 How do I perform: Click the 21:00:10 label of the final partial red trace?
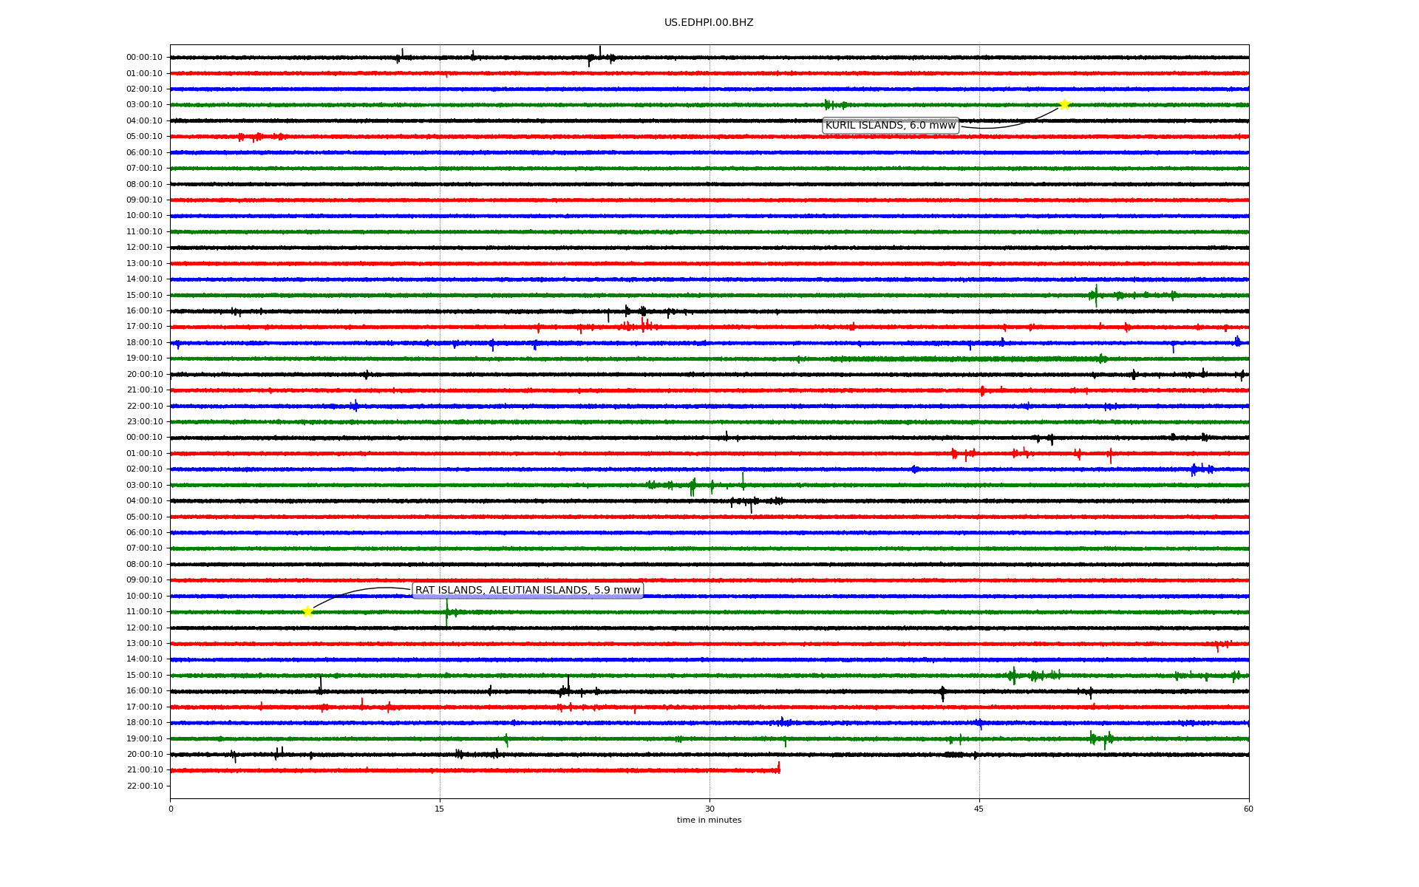(x=144, y=770)
